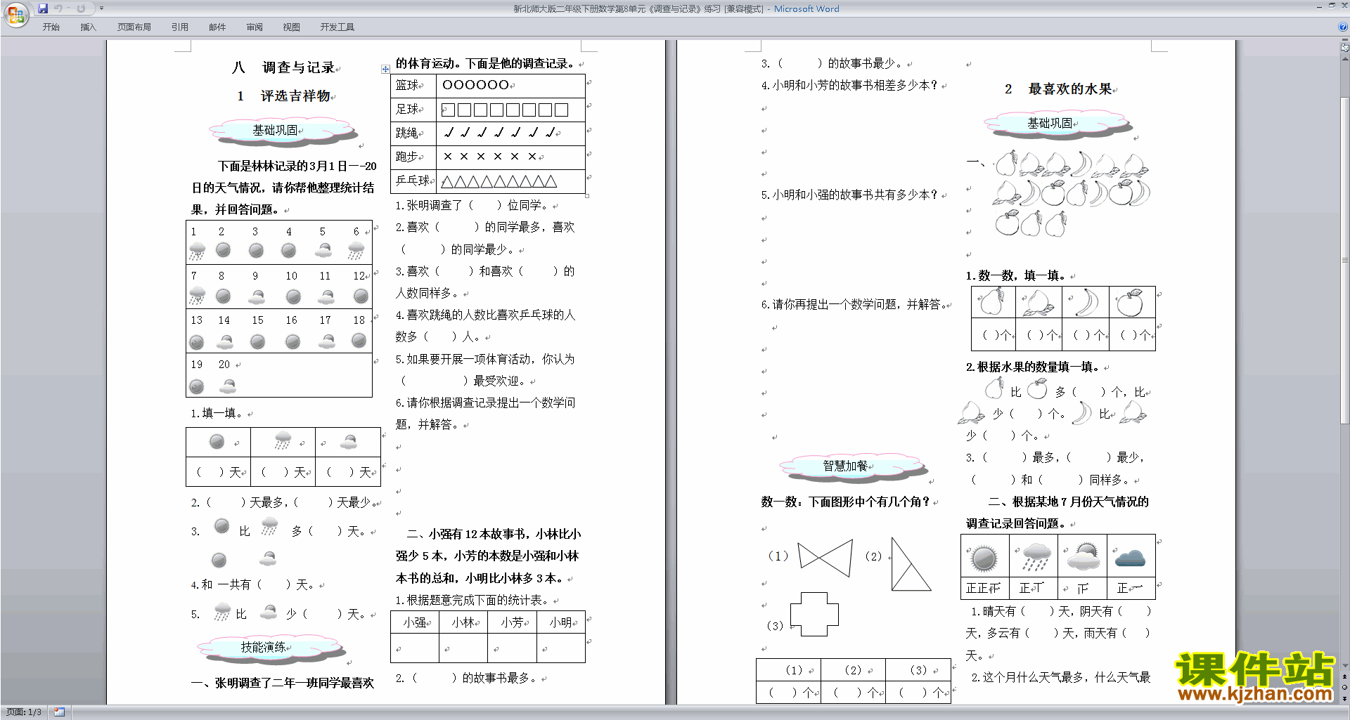1350x720 pixels.
Task: Click the 篮球 table cell
Action: (413, 86)
